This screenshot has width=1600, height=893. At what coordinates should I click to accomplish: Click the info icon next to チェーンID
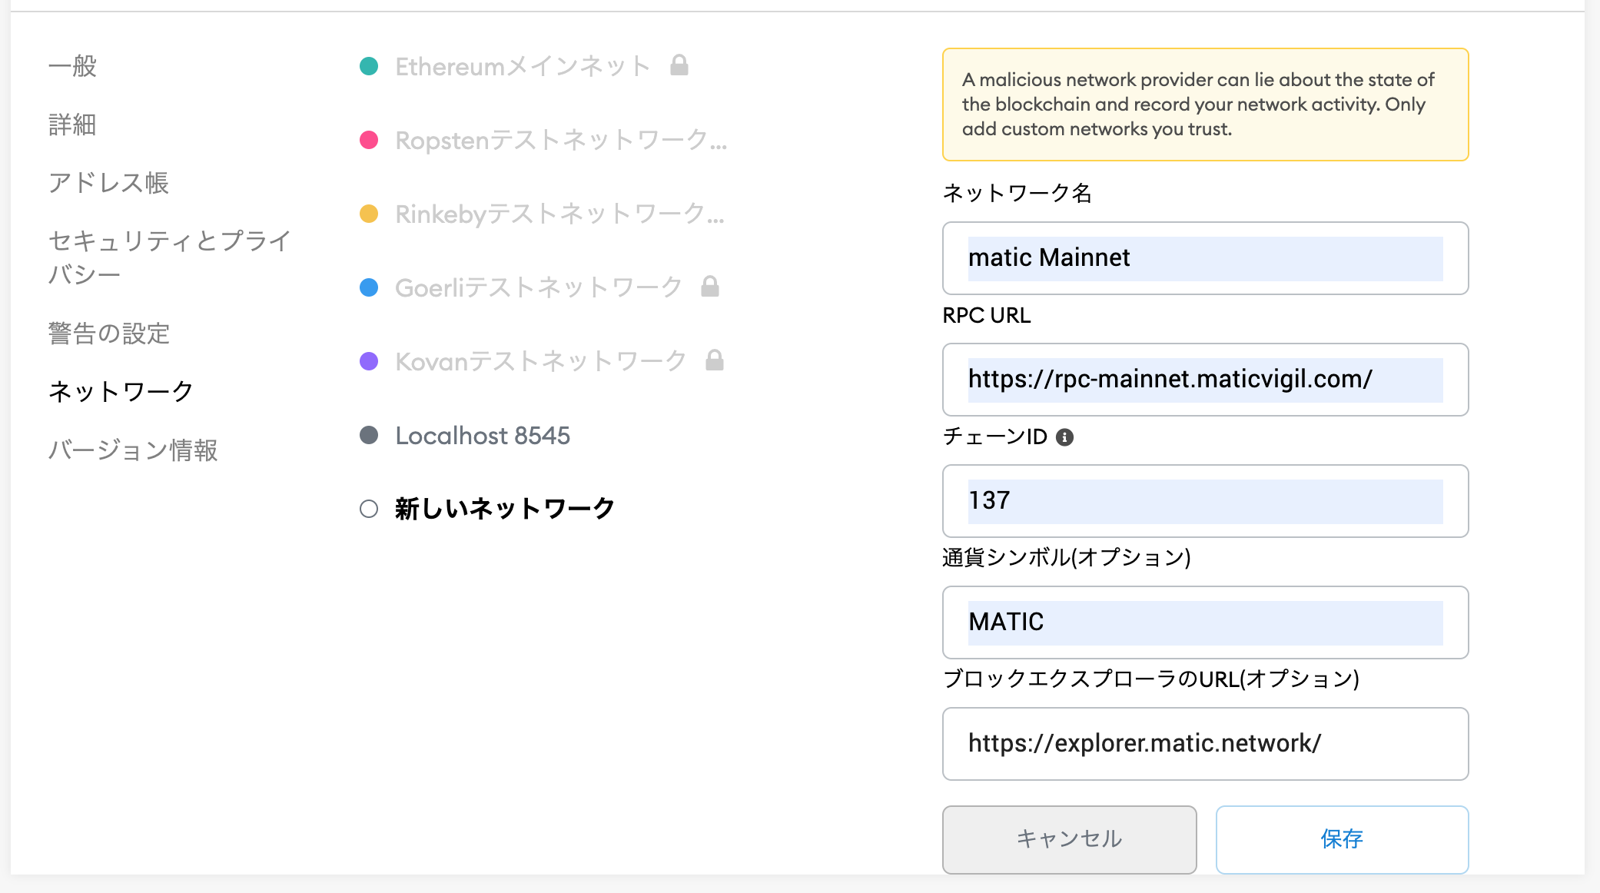coord(1064,437)
